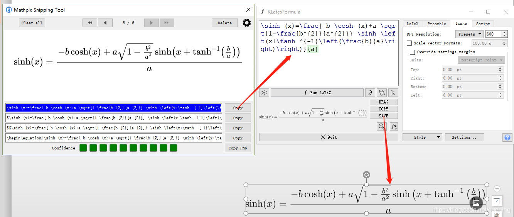Click the minus zoom icon beside the image

coord(497,189)
